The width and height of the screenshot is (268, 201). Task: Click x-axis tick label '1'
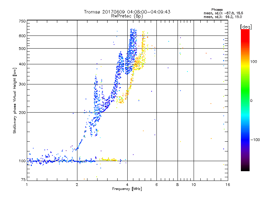[27, 185]
